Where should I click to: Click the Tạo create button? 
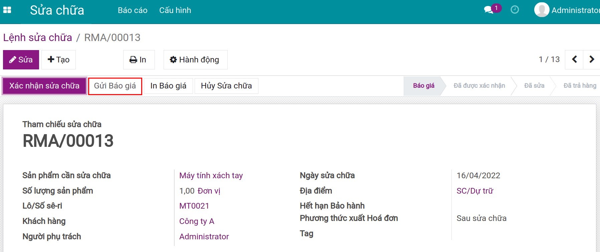pyautogui.click(x=58, y=60)
